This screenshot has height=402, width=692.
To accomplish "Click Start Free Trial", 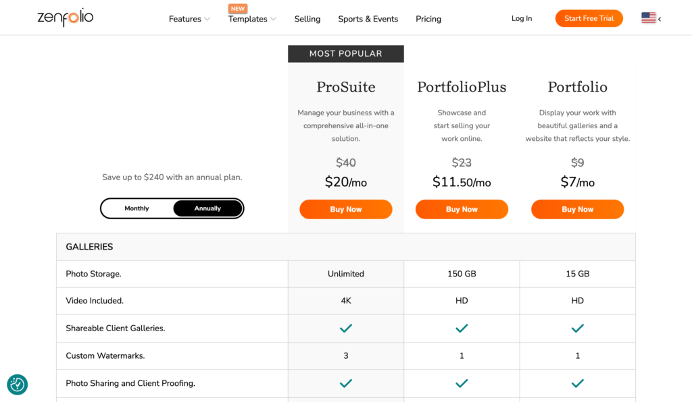I will click(589, 18).
